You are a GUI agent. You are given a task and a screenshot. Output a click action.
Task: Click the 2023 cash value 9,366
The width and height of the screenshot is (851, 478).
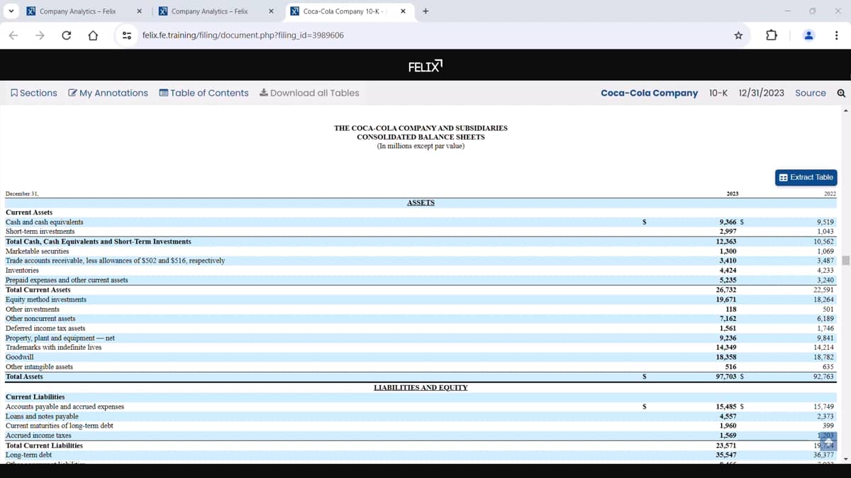[728, 222]
